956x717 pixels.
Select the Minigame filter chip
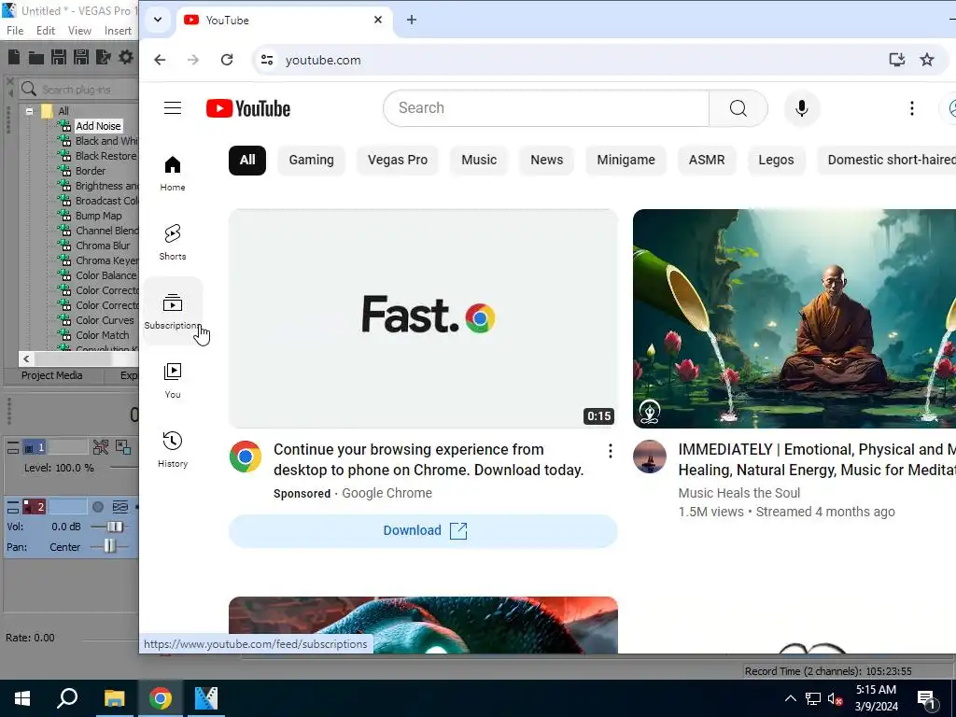pyautogui.click(x=626, y=161)
